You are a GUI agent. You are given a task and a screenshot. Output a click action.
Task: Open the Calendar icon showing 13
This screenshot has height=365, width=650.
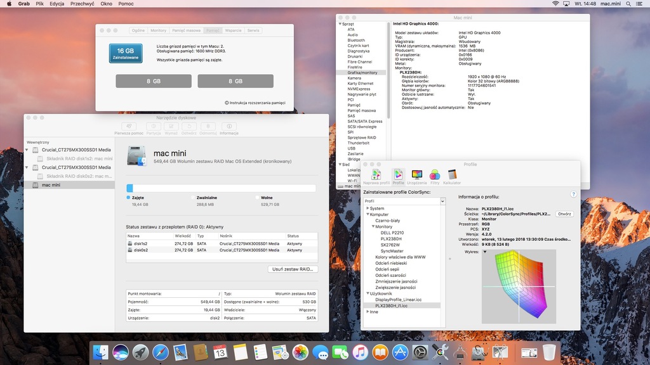click(x=220, y=352)
